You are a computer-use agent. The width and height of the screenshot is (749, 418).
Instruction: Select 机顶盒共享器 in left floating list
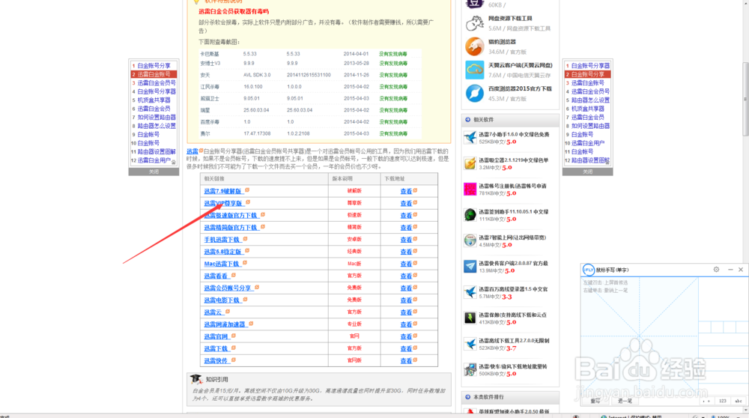154,100
